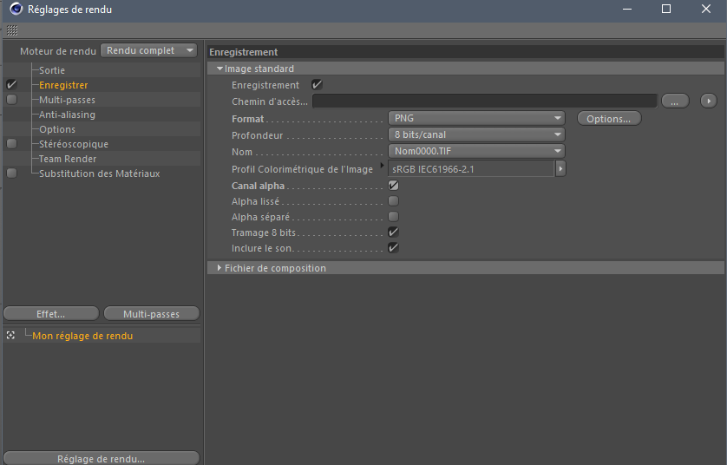Click the Cinema 4D logo icon
The height and width of the screenshot is (465, 727).
[x=16, y=9]
